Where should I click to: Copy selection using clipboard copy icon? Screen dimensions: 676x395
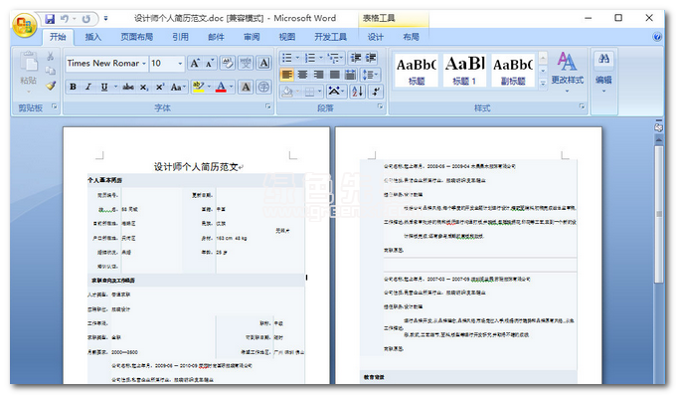[51, 71]
